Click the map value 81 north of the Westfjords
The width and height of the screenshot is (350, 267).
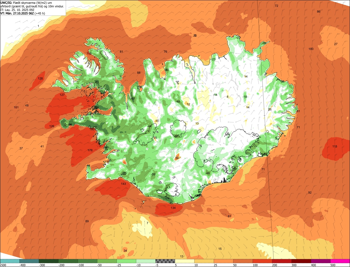coord(121,52)
